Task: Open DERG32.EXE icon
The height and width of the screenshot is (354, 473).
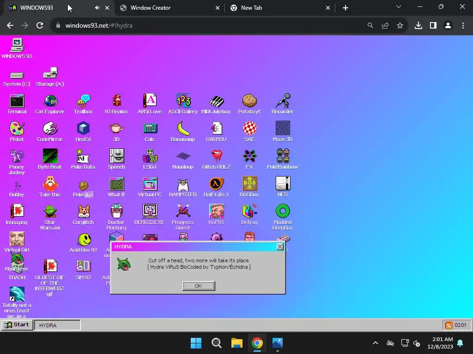Action: 150,215
